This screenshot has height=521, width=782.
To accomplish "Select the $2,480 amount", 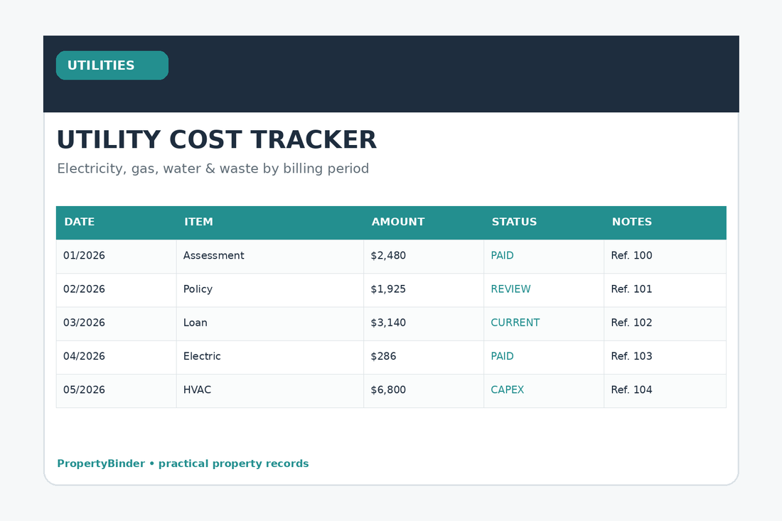I will (x=388, y=255).
